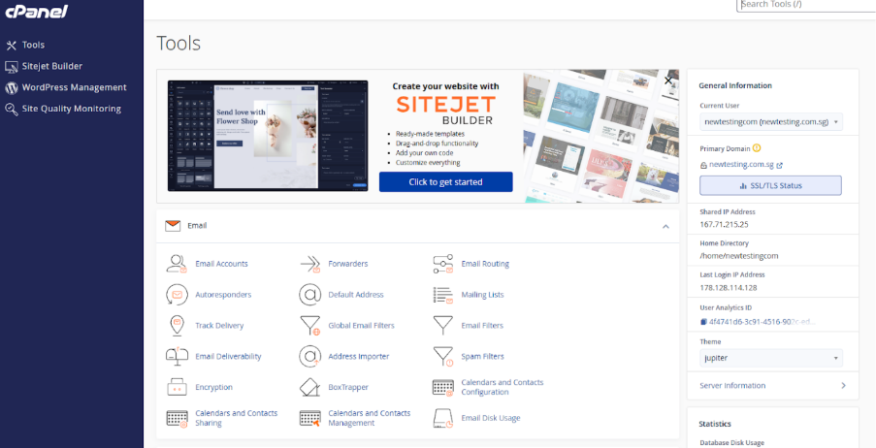The height and width of the screenshot is (448, 876).
Task: Click the BoxTrapper icon
Action: point(309,387)
